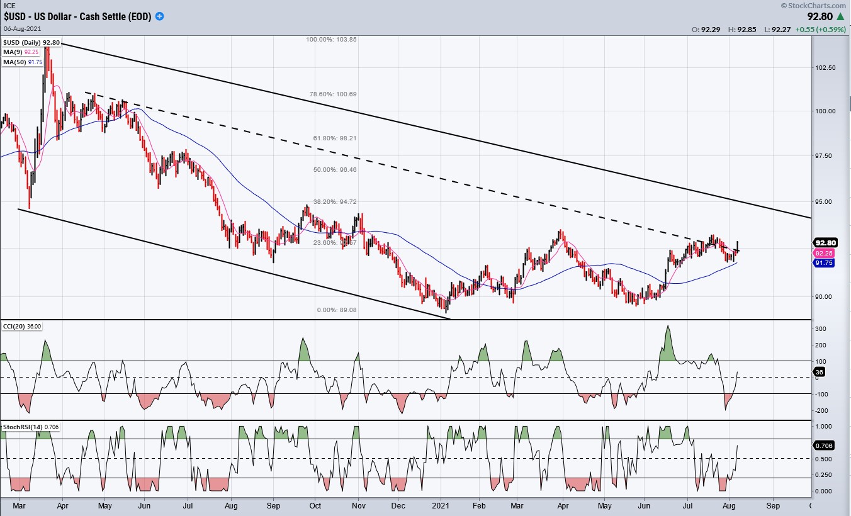Click the 102.50 price axis label

(825, 67)
